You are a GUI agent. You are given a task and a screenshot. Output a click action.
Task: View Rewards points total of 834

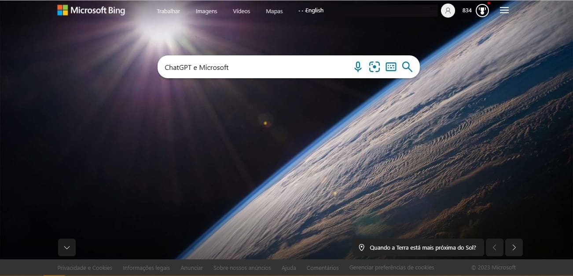pyautogui.click(x=467, y=10)
